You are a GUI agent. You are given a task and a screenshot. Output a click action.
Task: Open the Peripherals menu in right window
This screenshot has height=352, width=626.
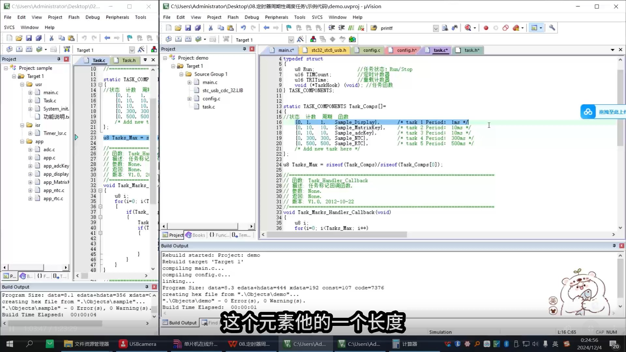[x=276, y=17]
